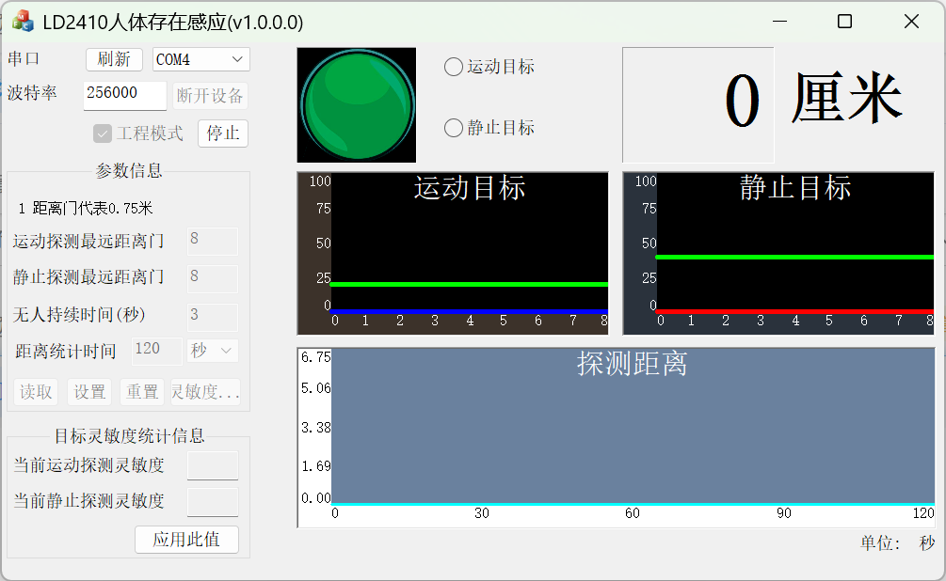946x581 pixels.
Task: Click the 设置 settings button
Action: pyautogui.click(x=89, y=392)
